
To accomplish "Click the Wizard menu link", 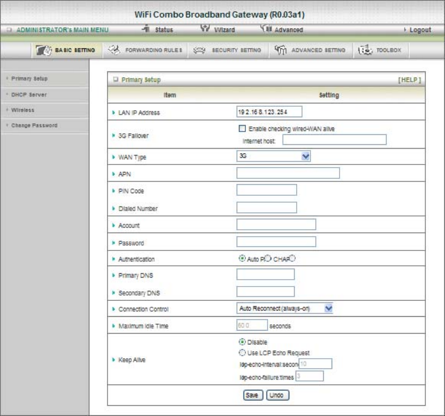I will coord(224,30).
